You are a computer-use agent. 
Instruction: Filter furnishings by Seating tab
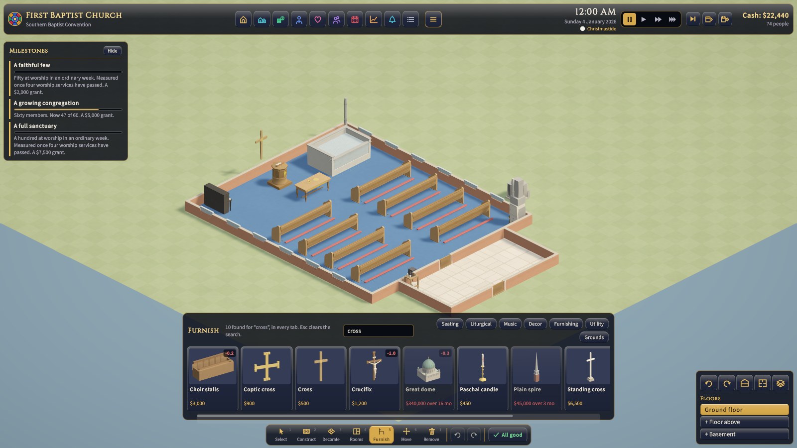(450, 324)
